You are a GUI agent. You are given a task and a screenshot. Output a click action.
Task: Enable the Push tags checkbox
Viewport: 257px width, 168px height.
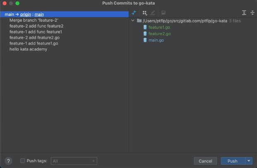click(x=23, y=161)
